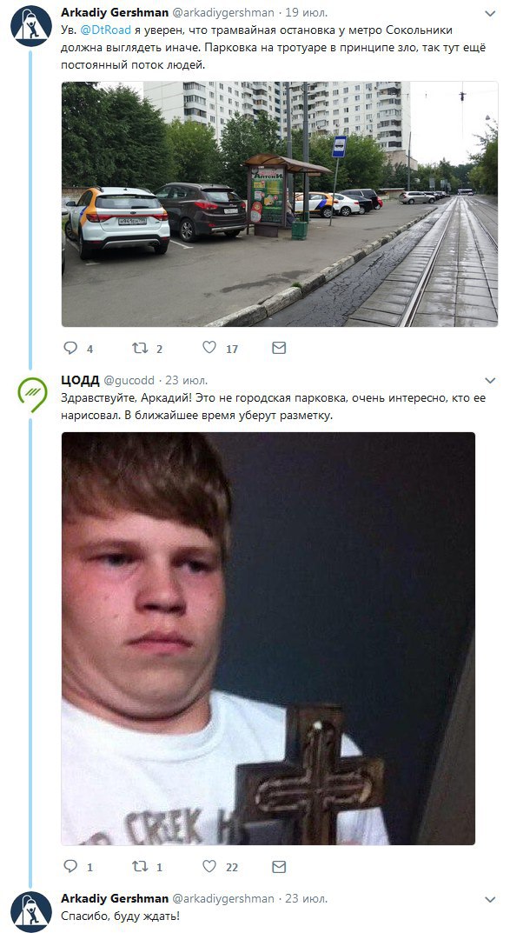Share ЦОДД tweet via envelope icon
Screen dimensions: 510x933
click(279, 866)
